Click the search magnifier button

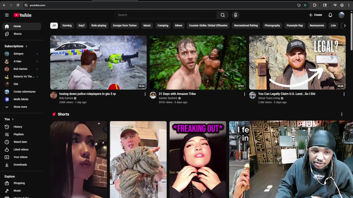pos(223,15)
